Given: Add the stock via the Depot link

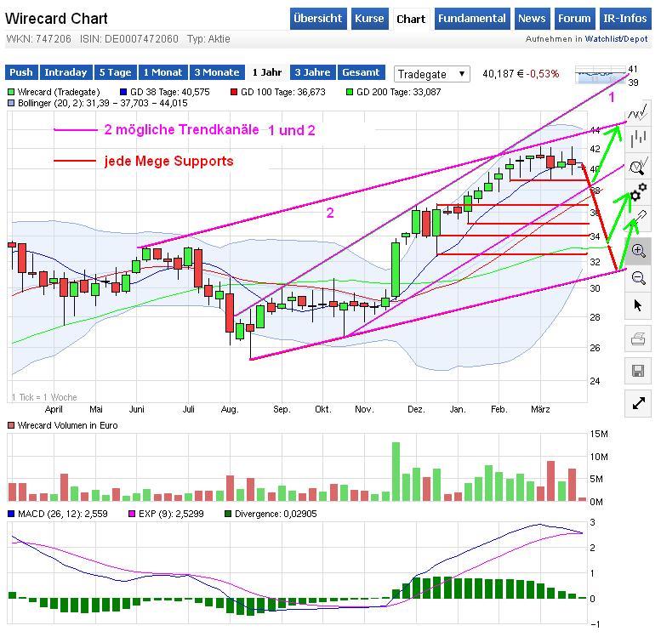Looking at the screenshot, I should pos(636,39).
